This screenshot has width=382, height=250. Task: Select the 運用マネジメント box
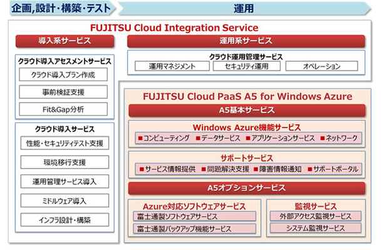click(x=172, y=66)
